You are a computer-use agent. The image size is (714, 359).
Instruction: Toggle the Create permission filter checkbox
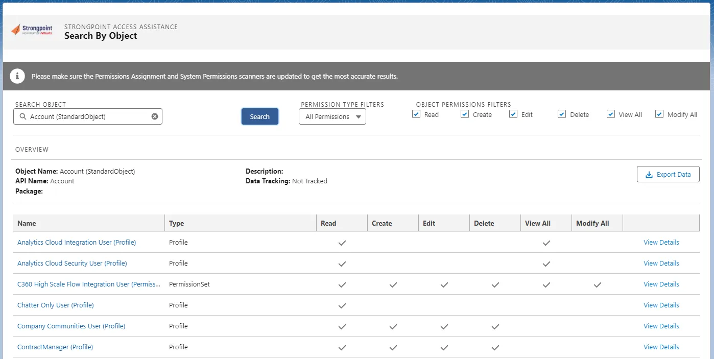pyautogui.click(x=465, y=114)
